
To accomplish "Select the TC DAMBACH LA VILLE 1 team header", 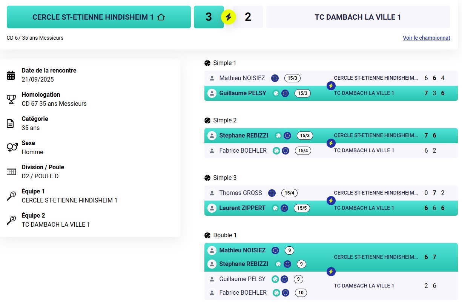I will click(x=358, y=17).
